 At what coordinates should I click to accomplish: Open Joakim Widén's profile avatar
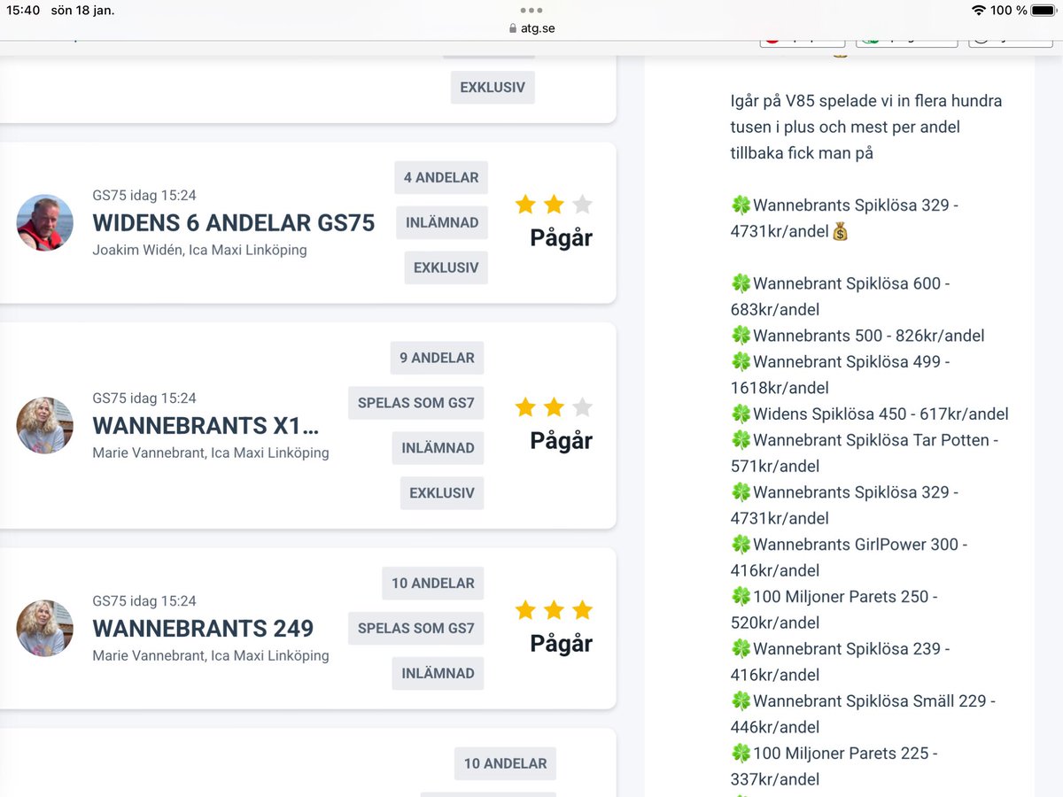pos(45,222)
